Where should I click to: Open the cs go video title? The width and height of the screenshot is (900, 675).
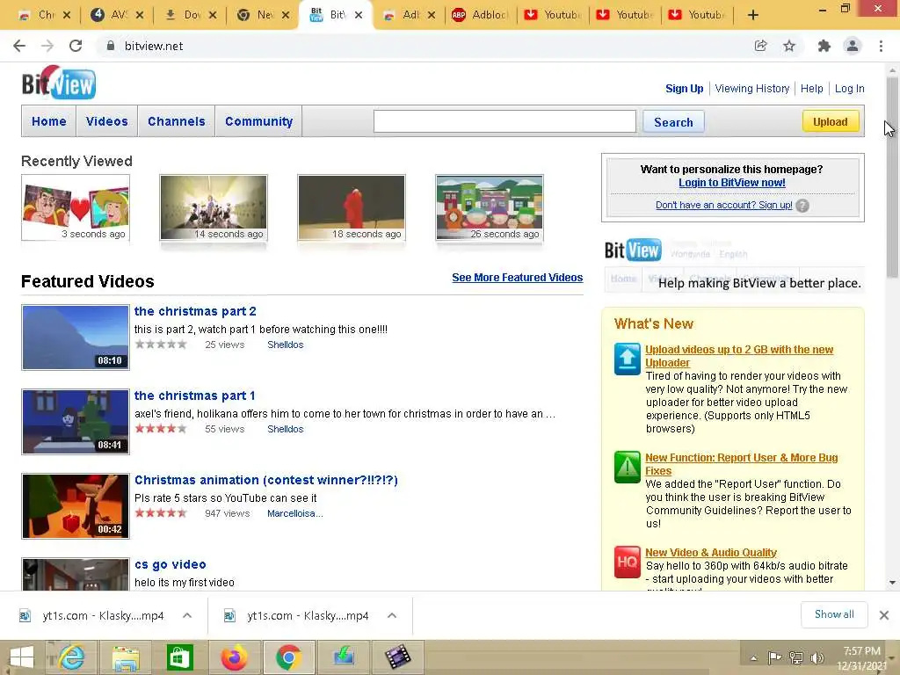point(170,564)
